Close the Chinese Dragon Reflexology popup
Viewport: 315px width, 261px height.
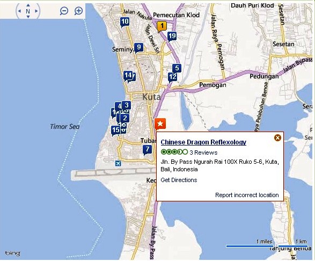click(277, 137)
